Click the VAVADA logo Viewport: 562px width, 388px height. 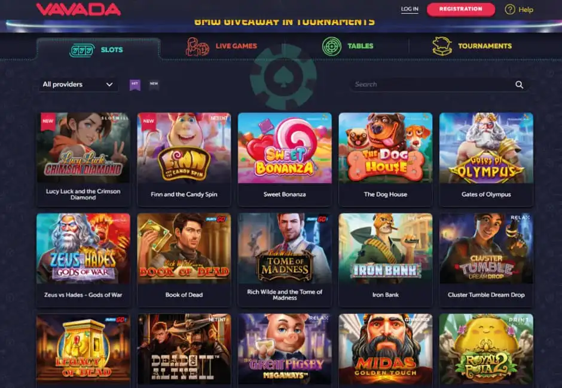(78, 10)
